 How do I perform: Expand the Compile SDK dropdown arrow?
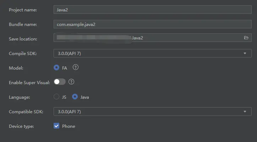pyautogui.click(x=245, y=53)
